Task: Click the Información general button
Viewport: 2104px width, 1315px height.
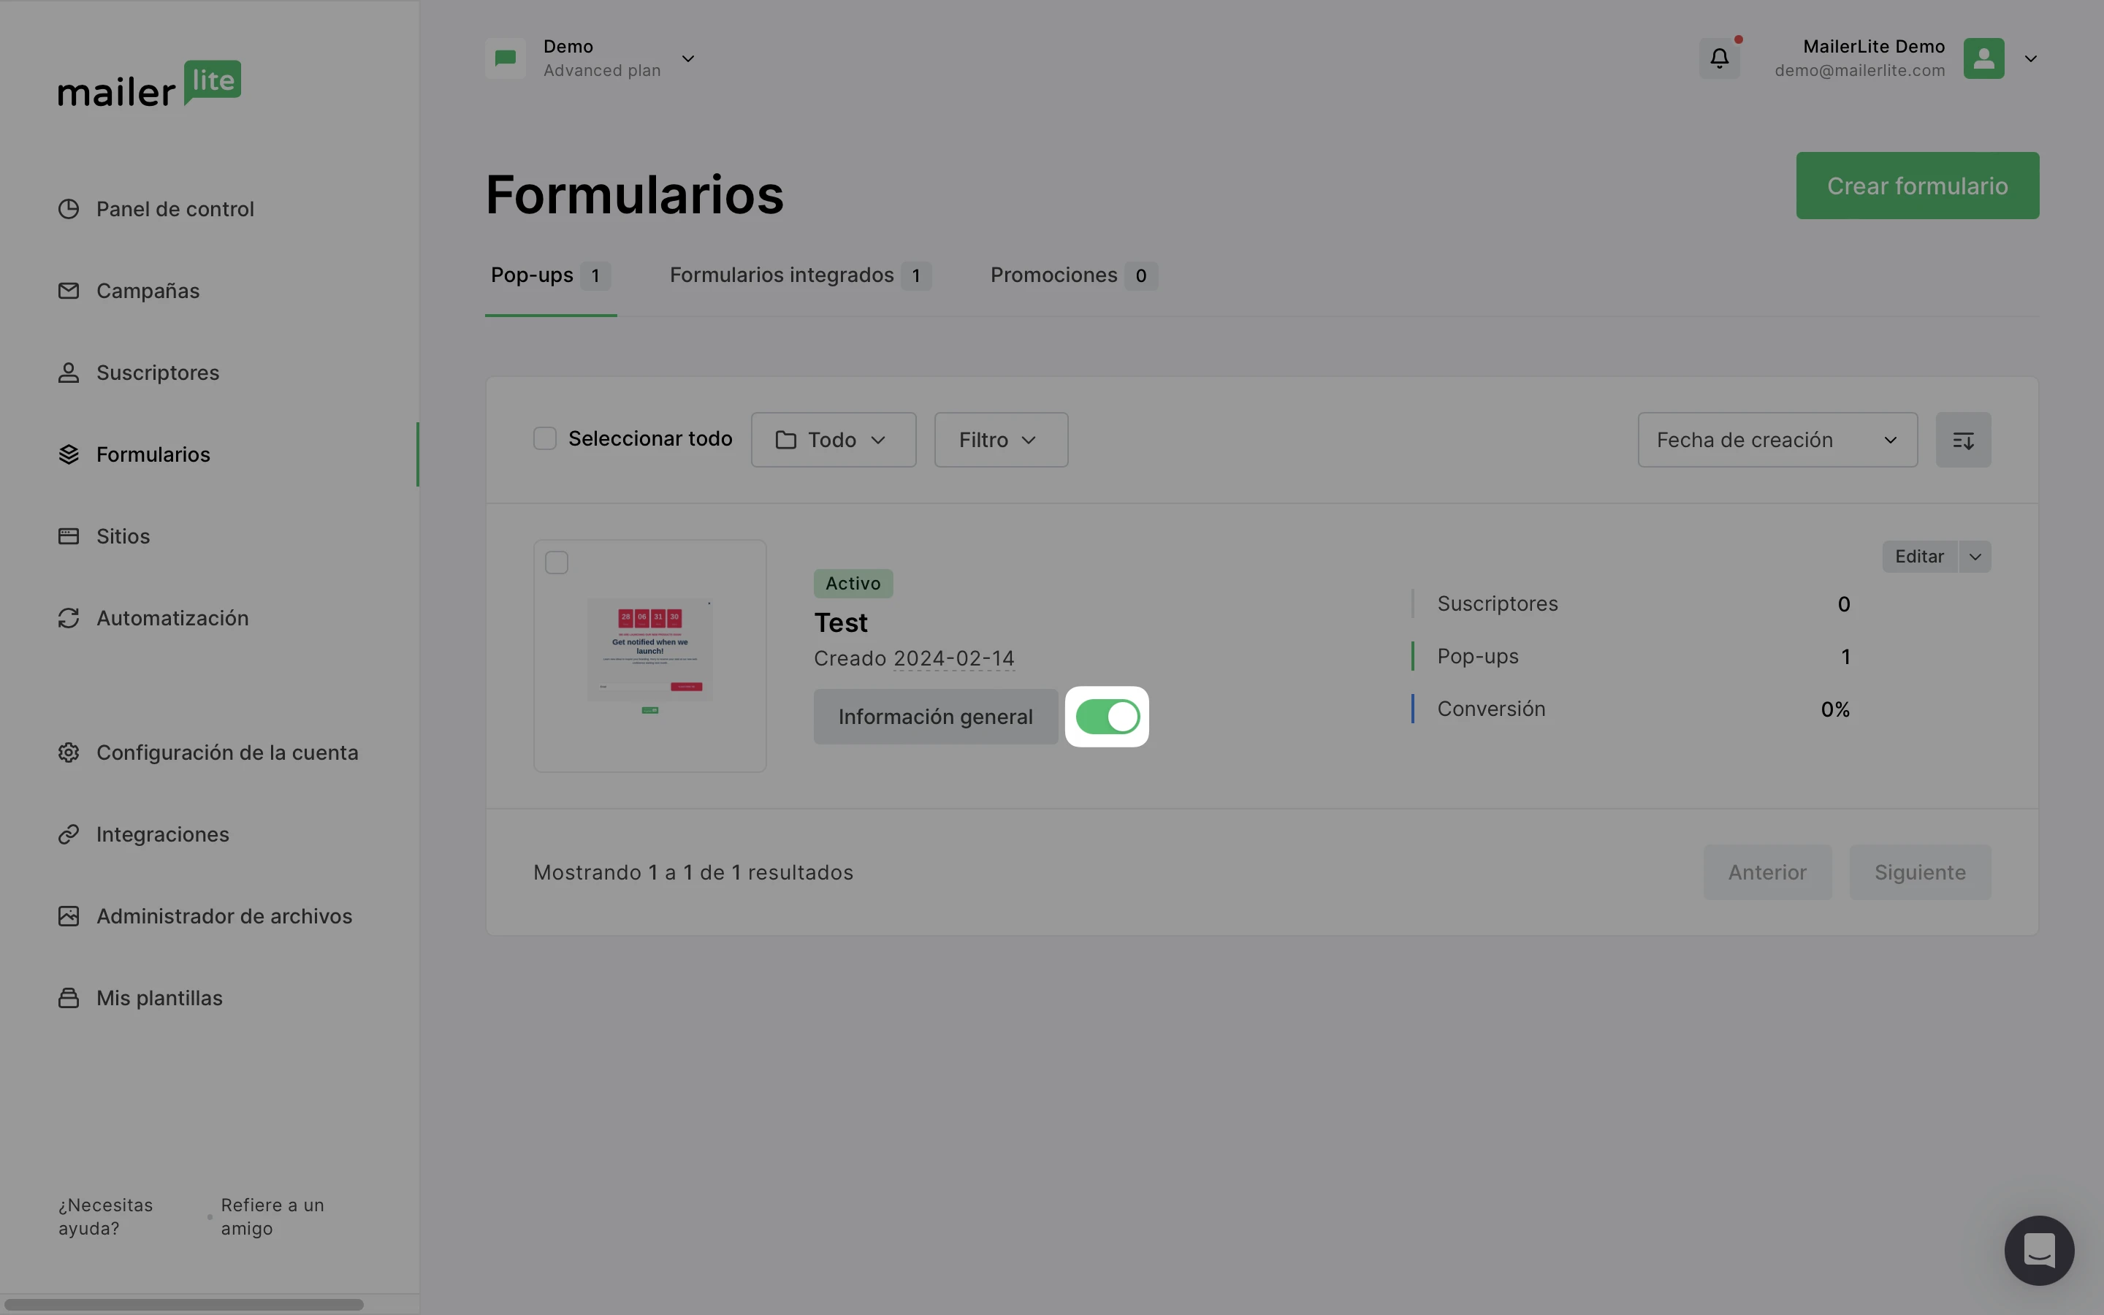Action: [934, 717]
